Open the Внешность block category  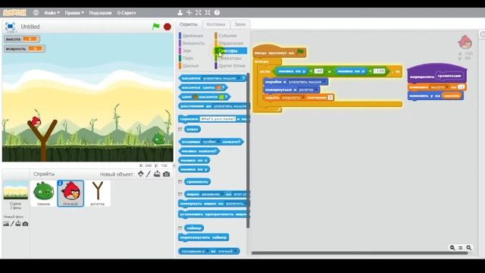click(194, 43)
